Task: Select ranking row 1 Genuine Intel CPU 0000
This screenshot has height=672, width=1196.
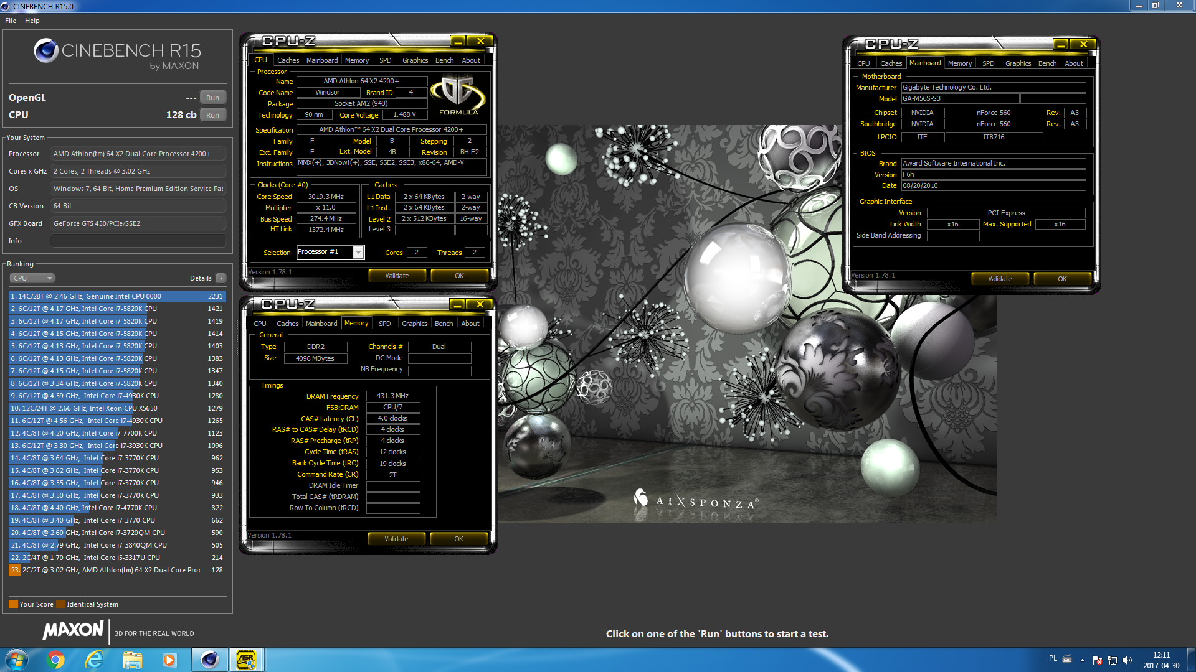Action: pos(117,296)
